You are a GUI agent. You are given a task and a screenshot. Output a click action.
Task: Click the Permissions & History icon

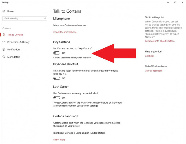point(4,42)
